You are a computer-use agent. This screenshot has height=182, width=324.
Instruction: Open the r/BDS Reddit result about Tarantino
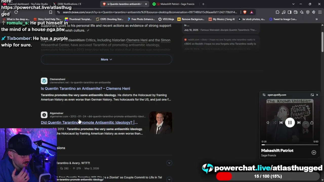220,44
